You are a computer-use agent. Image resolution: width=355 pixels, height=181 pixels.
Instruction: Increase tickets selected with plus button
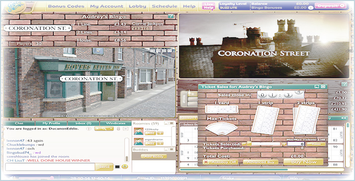pos(284,144)
